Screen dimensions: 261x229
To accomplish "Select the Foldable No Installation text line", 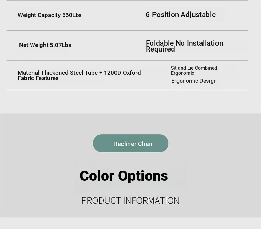I will (x=184, y=43).
